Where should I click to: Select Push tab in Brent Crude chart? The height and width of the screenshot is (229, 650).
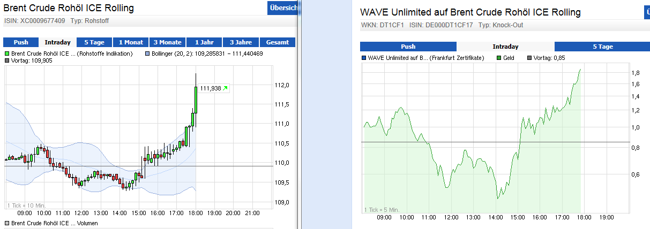click(x=21, y=42)
